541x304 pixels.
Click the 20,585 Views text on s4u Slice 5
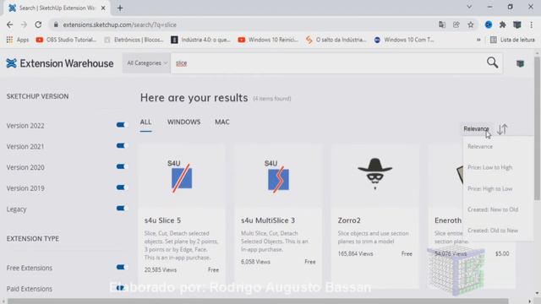[x=161, y=270]
